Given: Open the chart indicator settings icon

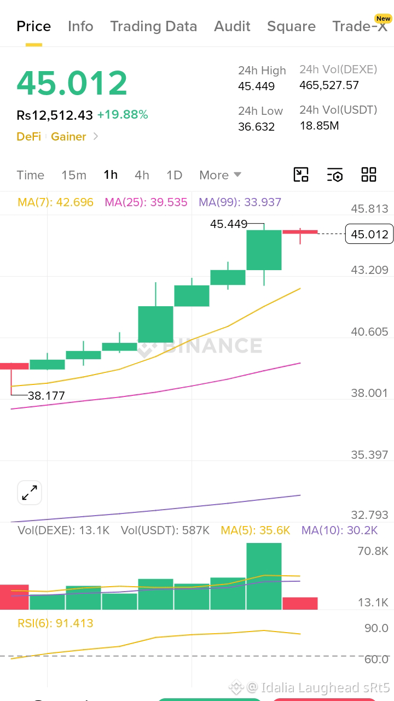Looking at the screenshot, I should pyautogui.click(x=335, y=174).
